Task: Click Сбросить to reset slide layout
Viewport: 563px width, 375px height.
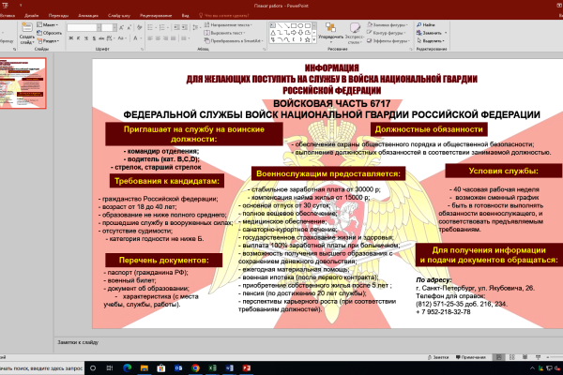Action: 49,33
